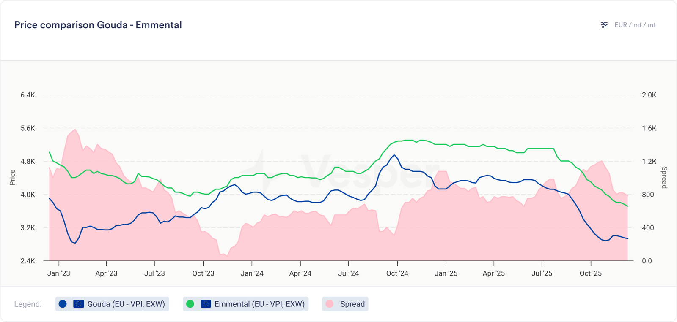Click the blue Gouda color dot in legend
The height and width of the screenshot is (322, 677).
(63, 304)
